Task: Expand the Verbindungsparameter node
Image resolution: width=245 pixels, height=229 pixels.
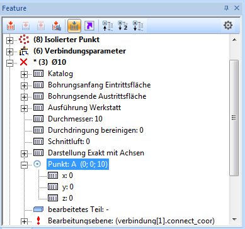Action: [9, 52]
